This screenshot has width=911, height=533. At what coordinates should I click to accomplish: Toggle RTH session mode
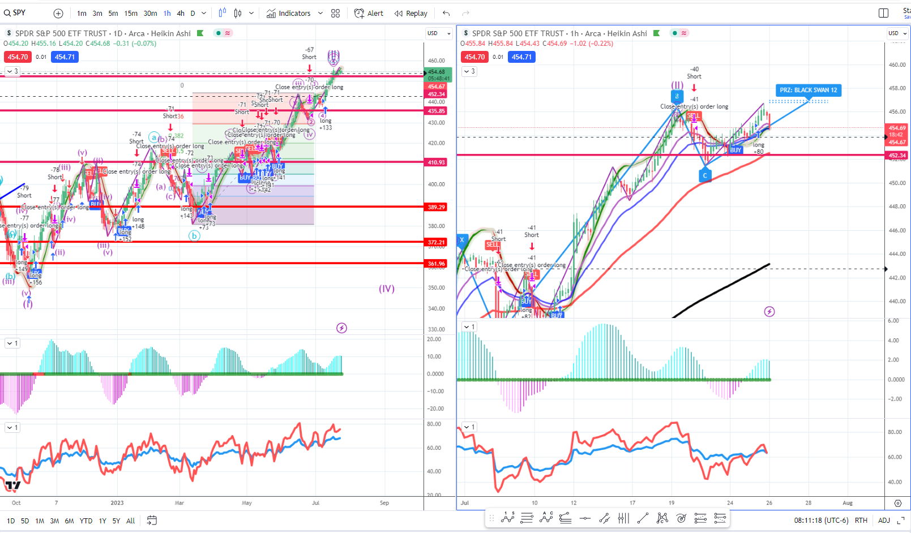[x=861, y=521]
